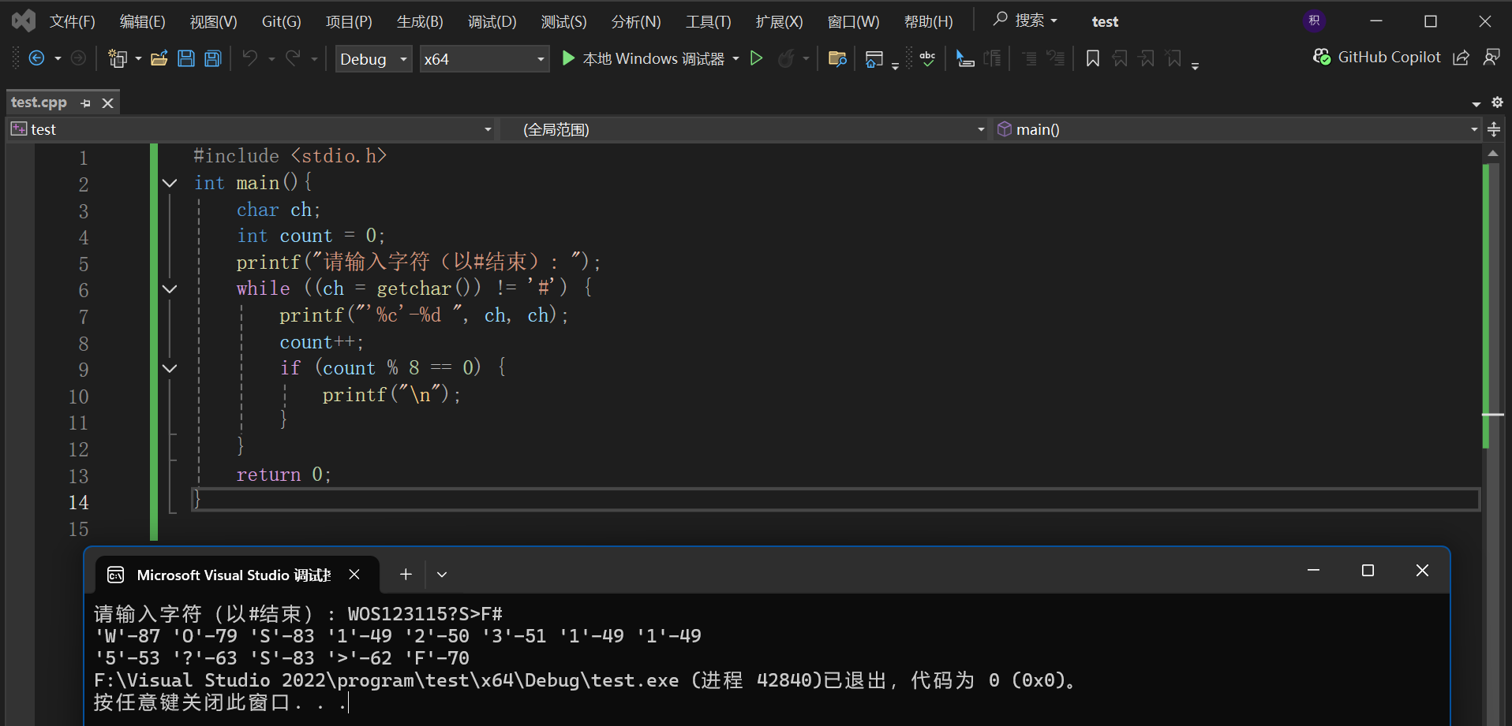Click the Save All icon
1512x726 pixels.
coord(213,58)
